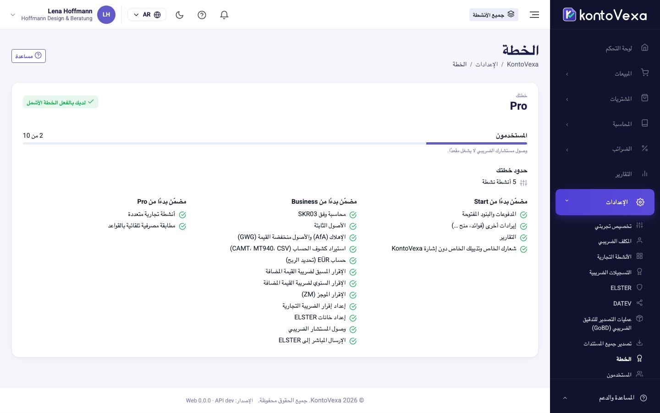This screenshot has width=660, height=413.
Task: Expand the المحاسبة sidebar submenu chevron
Action: point(567,124)
